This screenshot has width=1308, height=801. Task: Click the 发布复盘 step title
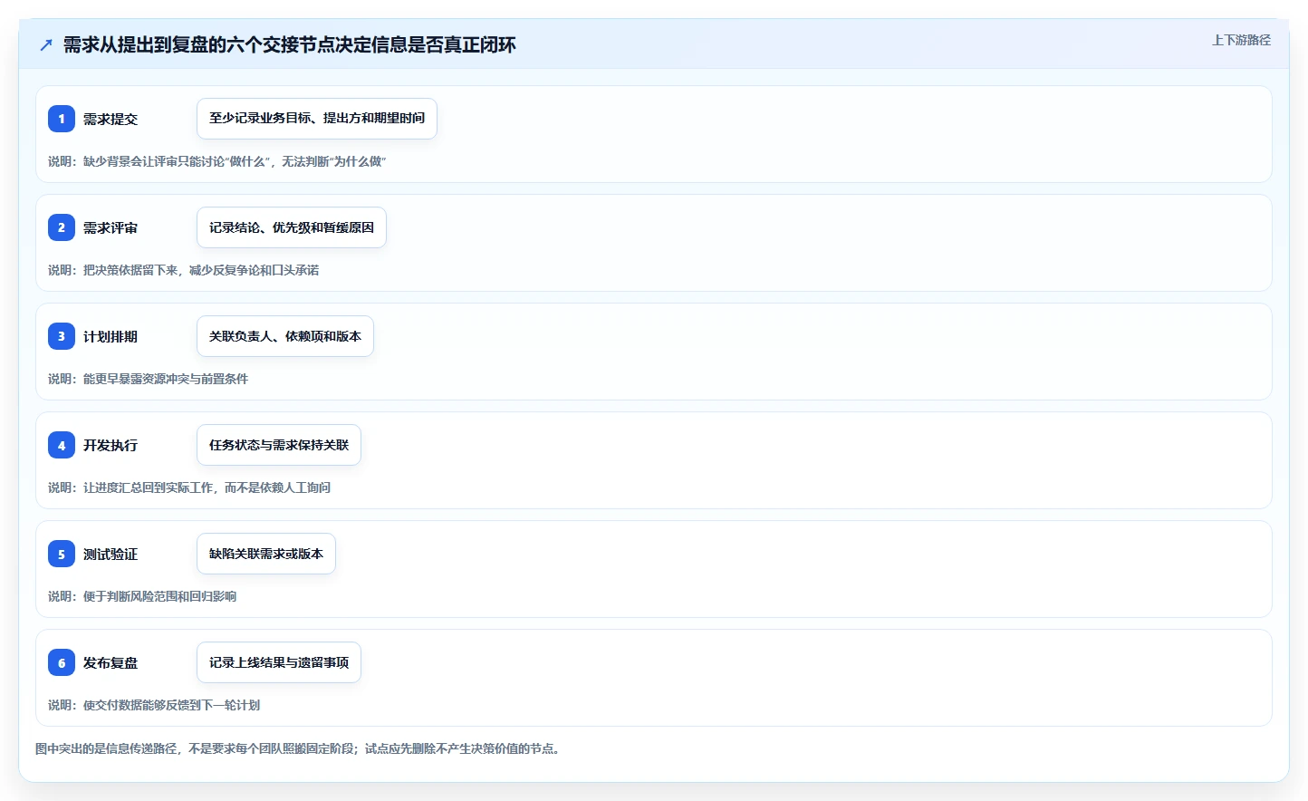(x=111, y=662)
